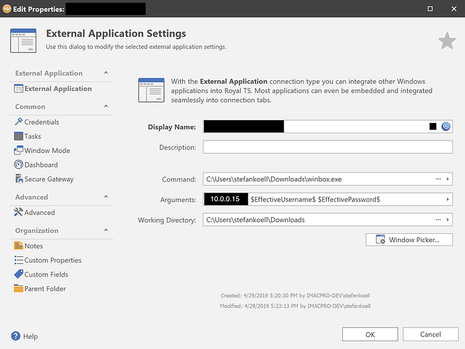
Task: Open the Notes page
Action: click(34, 246)
